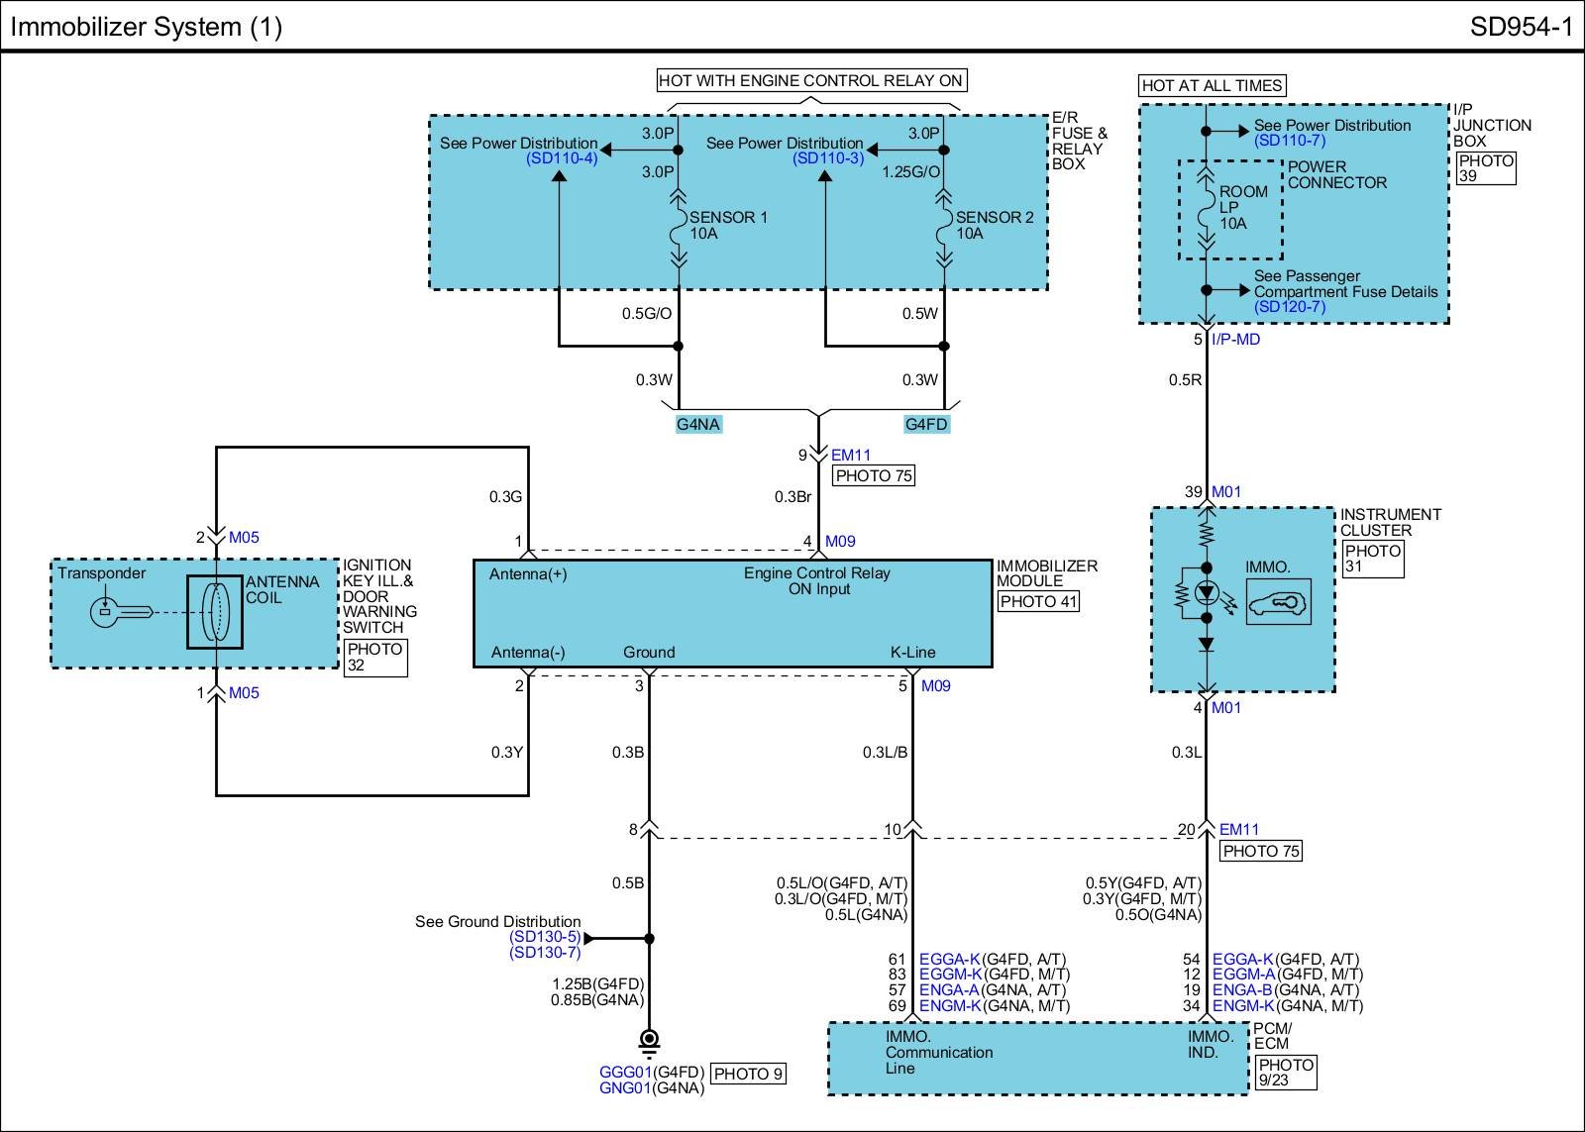
Task: Click the ground symbol above GGG01
Action: point(650,1042)
